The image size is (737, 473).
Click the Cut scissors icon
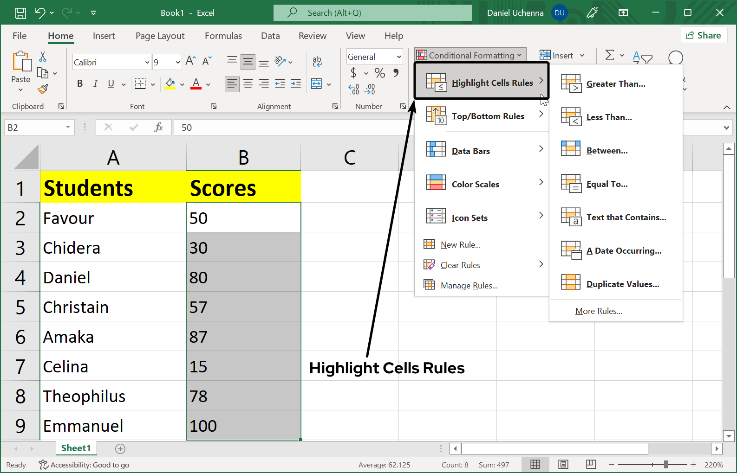[43, 57]
